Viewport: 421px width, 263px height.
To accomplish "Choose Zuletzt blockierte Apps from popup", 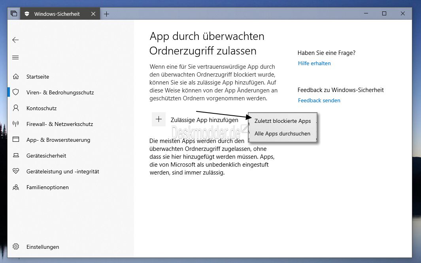I will 283,121.
